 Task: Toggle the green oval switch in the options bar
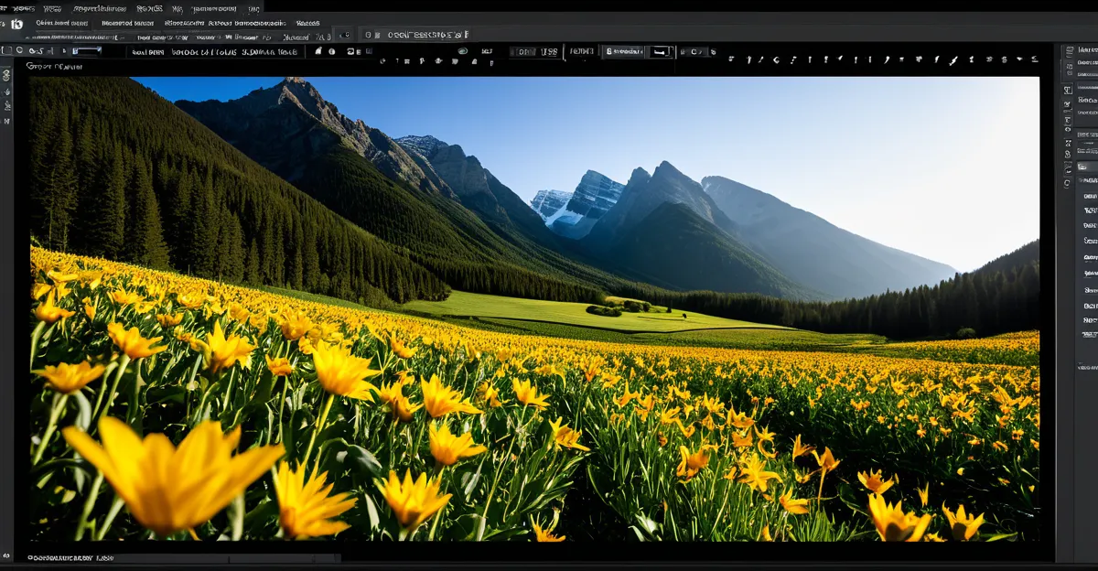coord(462,51)
